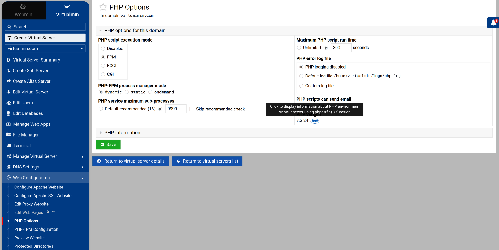
Task: Click Return to virtual servers list
Action: (207, 161)
